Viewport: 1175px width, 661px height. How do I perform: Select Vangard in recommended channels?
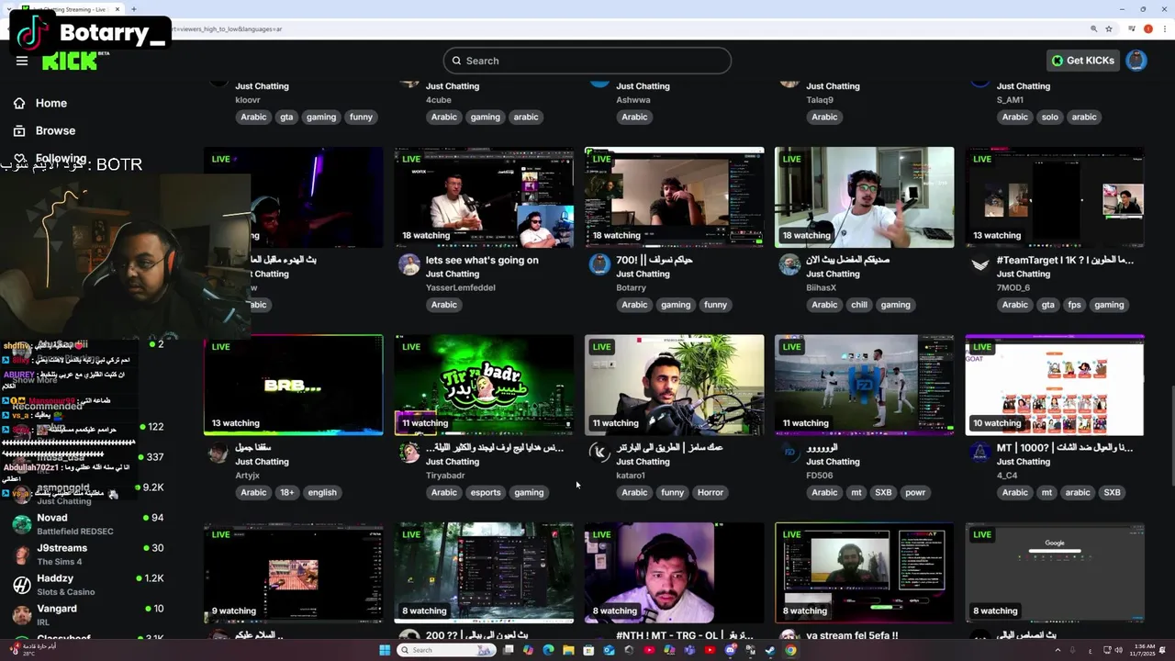coord(87,615)
